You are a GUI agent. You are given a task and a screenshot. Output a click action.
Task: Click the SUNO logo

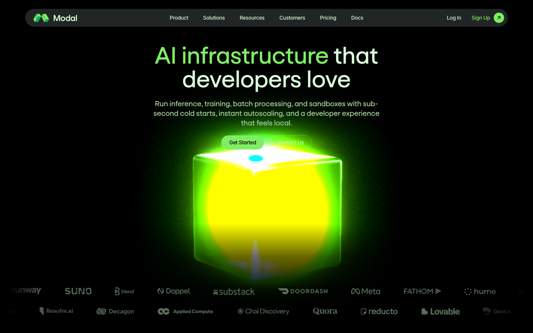78,291
